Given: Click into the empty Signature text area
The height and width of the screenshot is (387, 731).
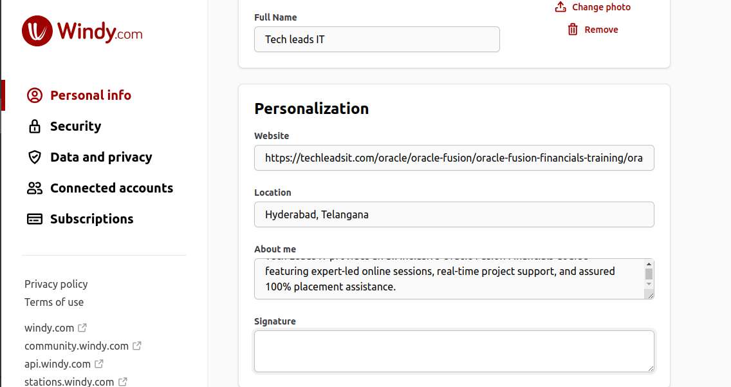Looking at the screenshot, I should point(454,351).
